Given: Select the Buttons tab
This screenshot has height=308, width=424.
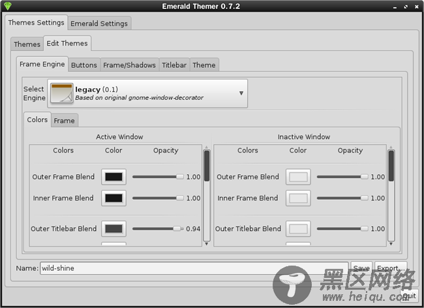Looking at the screenshot, I should [x=84, y=65].
